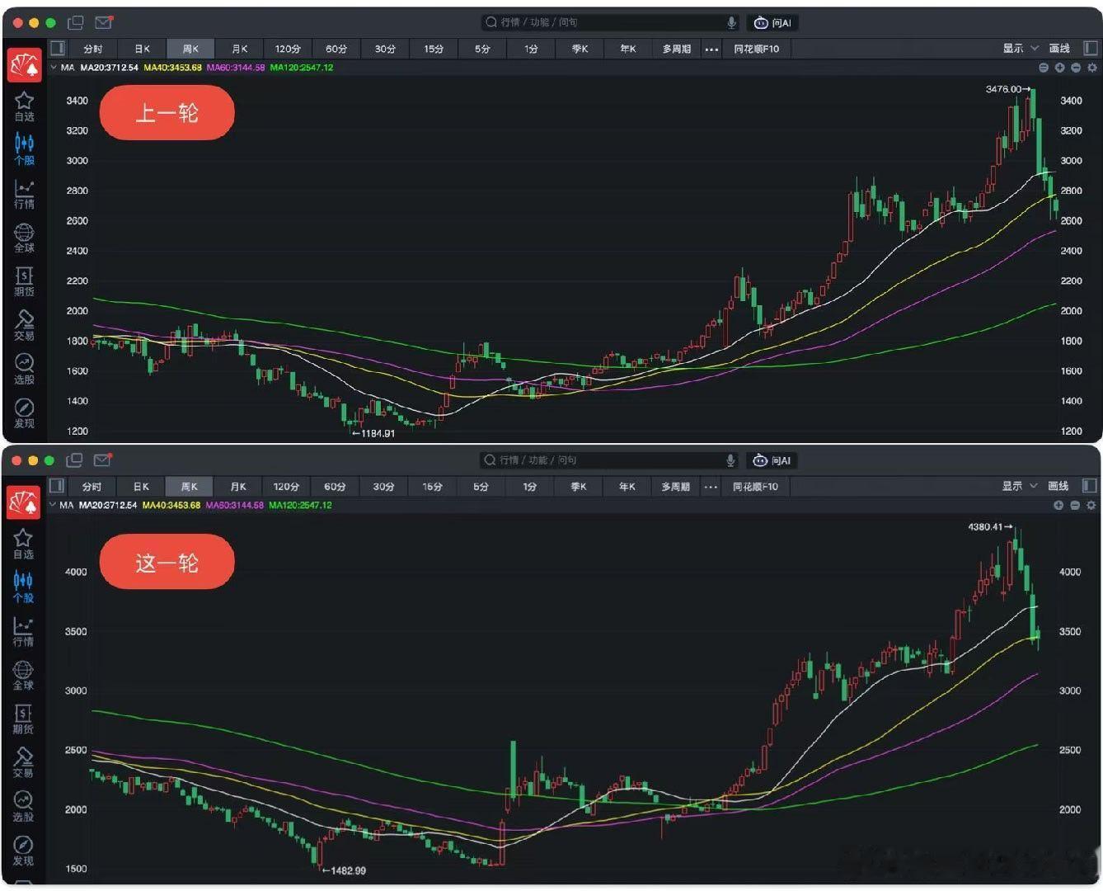The image size is (1103, 891).
Task: Open 自选 watchlist in the 这一轮 window sidebar
Action: coord(23,544)
